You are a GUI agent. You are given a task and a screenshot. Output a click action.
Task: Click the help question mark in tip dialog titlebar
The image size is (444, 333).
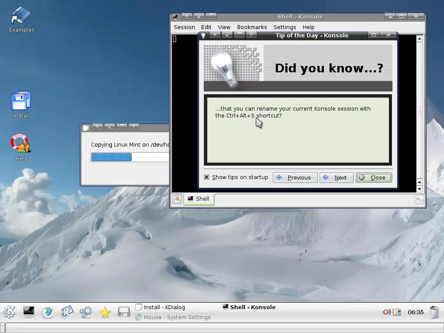pos(251,35)
